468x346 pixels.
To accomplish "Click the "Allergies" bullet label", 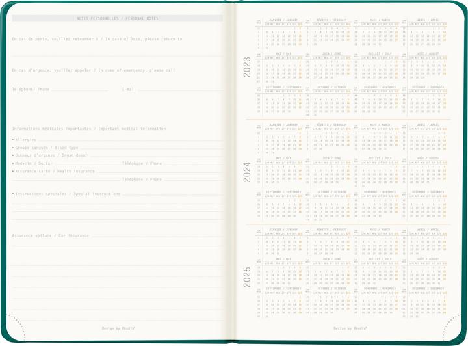I will 24,140.
